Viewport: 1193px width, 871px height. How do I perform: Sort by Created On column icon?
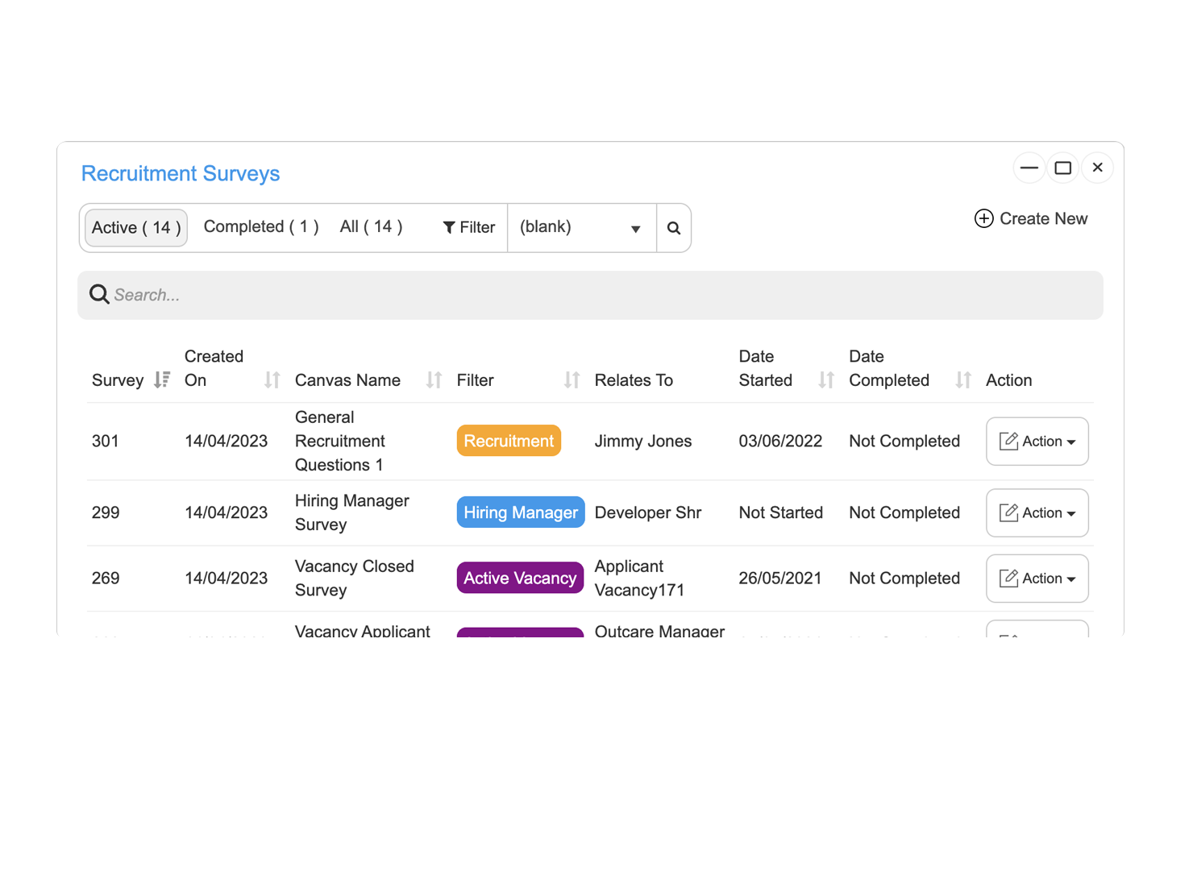pos(272,380)
